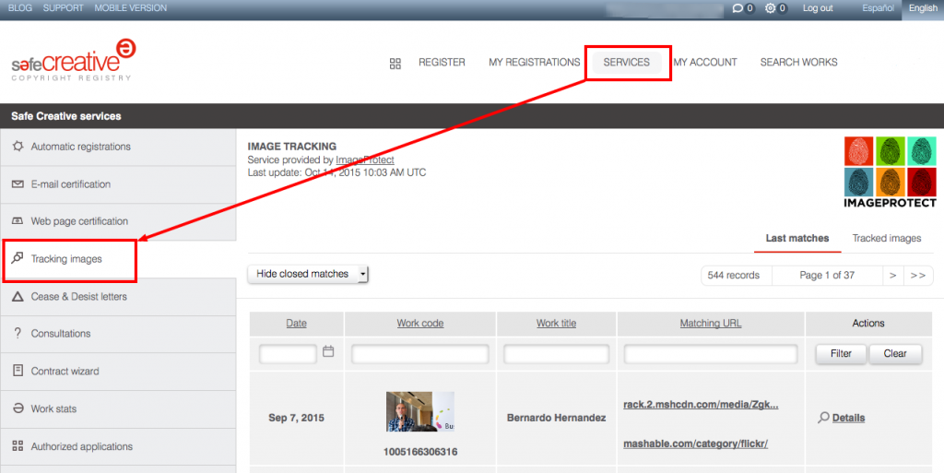Click the Work stats icon

pos(18,408)
